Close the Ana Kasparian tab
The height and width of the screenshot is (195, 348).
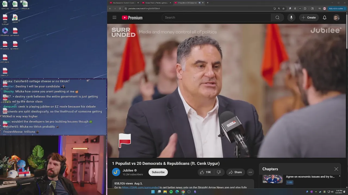tap(138, 3)
